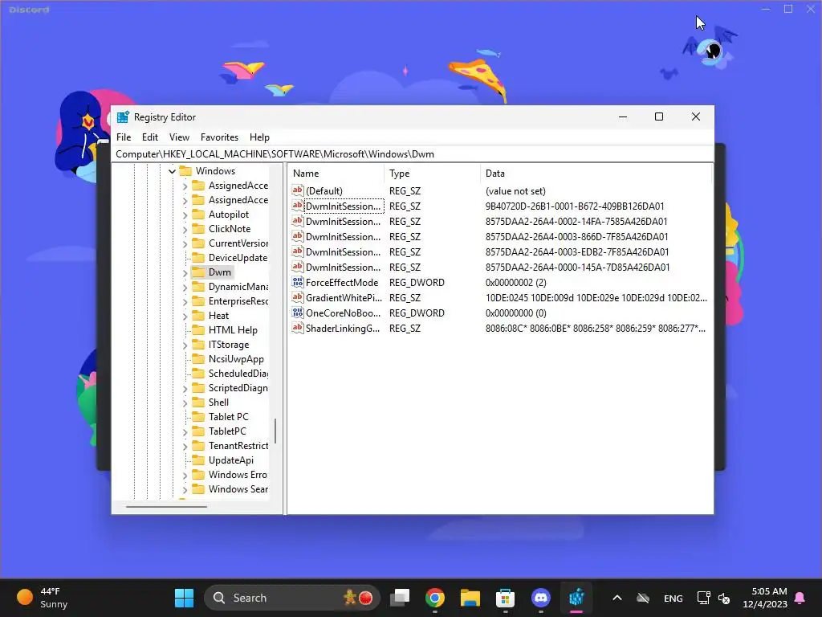Click the tree pane vertical scrollbar thumb
This screenshot has height=617, width=822.
(x=275, y=431)
